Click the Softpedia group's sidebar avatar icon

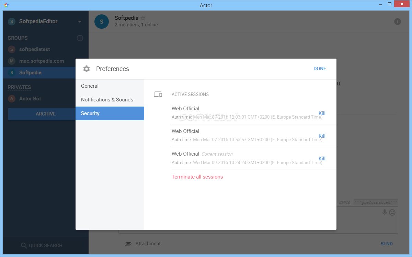point(12,73)
